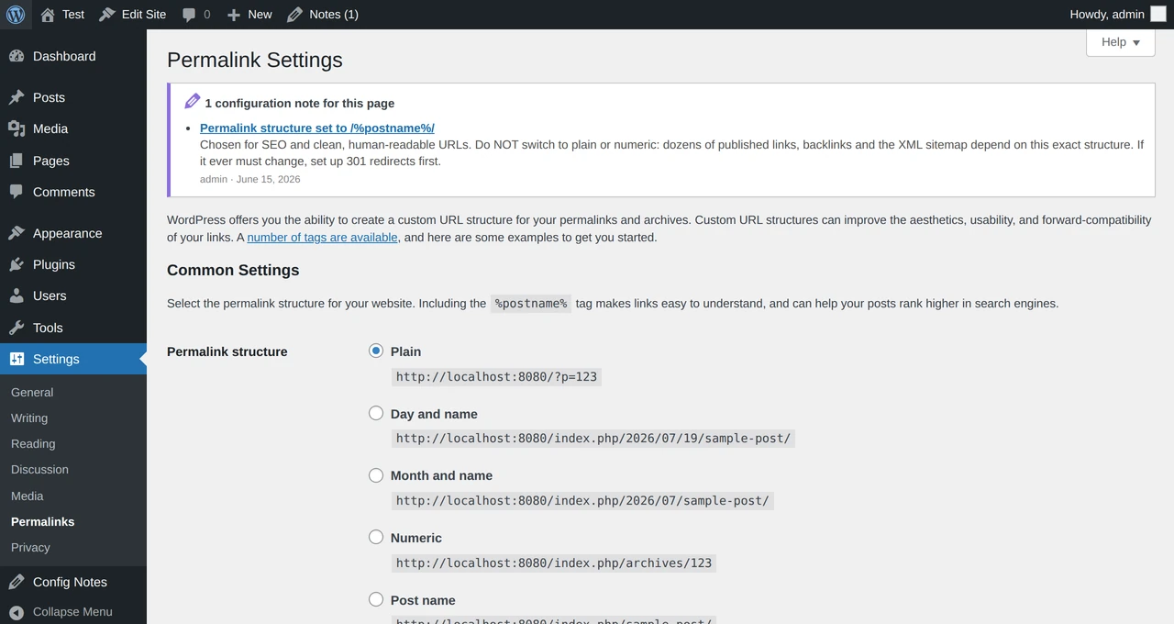Click the Plugins plug icon
1174x624 pixels.
click(17, 264)
